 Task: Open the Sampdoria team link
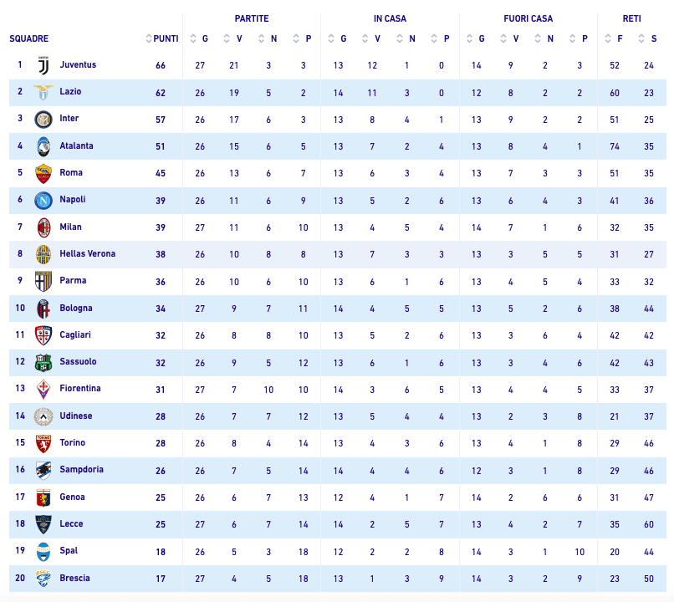point(82,469)
